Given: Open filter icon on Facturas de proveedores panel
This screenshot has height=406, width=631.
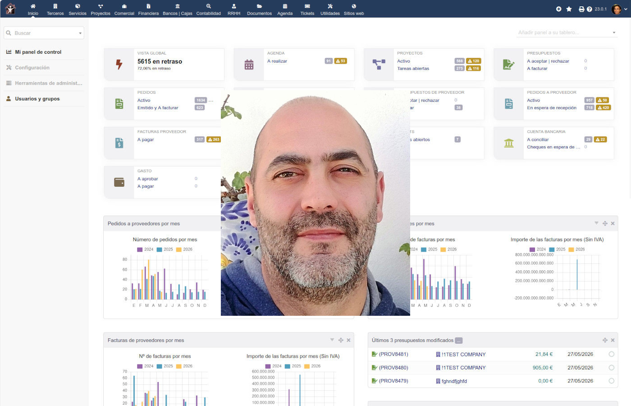Looking at the screenshot, I should [332, 340].
